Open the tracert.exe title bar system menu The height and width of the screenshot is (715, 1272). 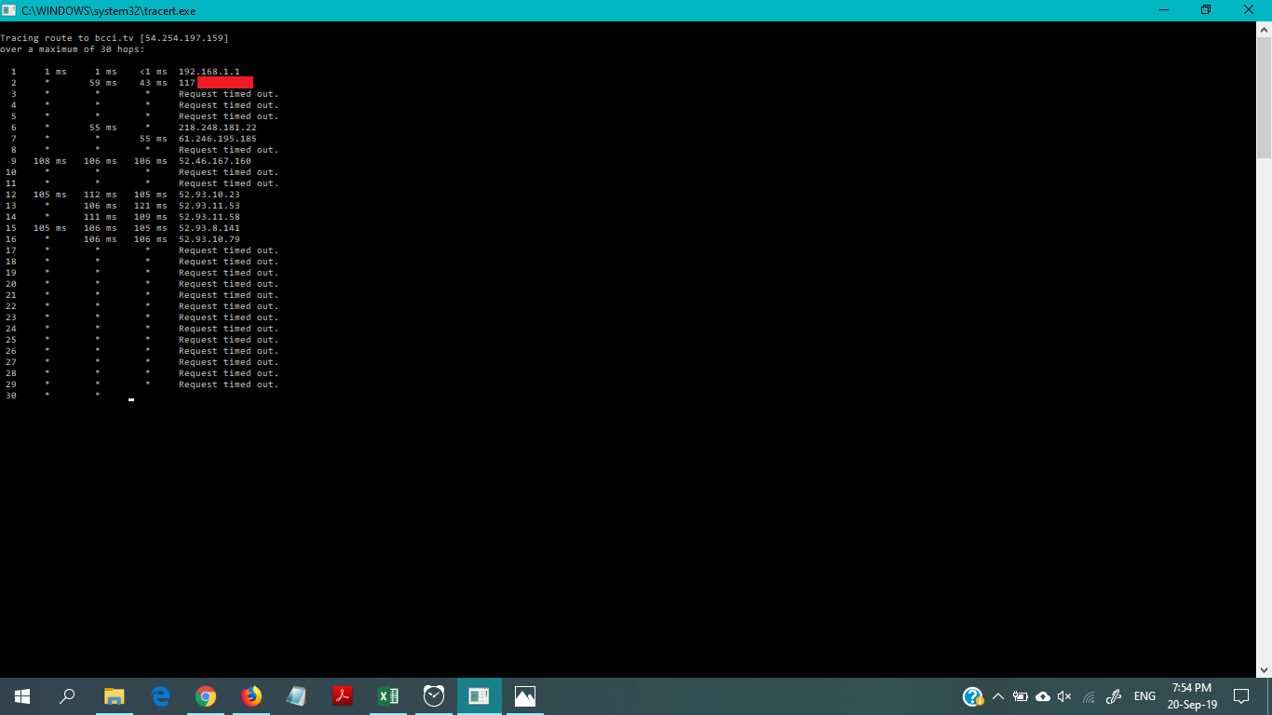(9, 10)
